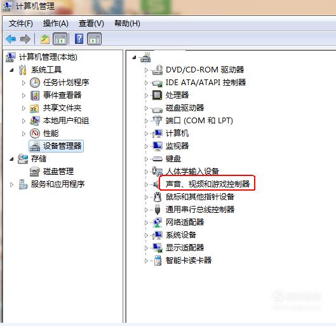
Task: Click the mouse icon beside 鼠标和其他指针设备
Action: click(x=158, y=197)
